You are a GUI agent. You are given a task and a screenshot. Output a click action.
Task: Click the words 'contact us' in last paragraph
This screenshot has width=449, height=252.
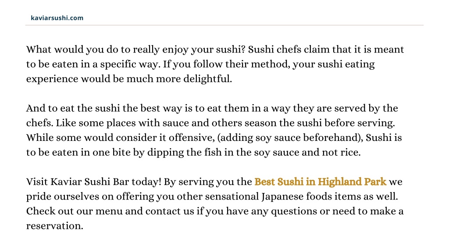(170, 211)
